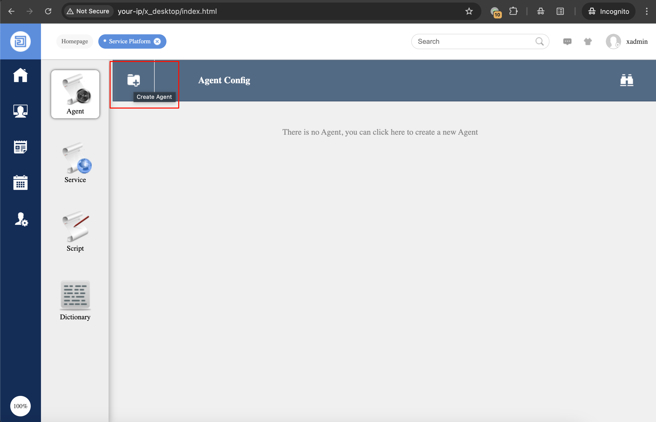This screenshot has height=422, width=656.
Task: Close the Service Platform tab
Action: point(157,41)
